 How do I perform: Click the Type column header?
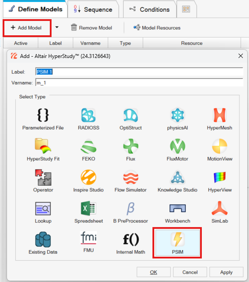point(125,43)
